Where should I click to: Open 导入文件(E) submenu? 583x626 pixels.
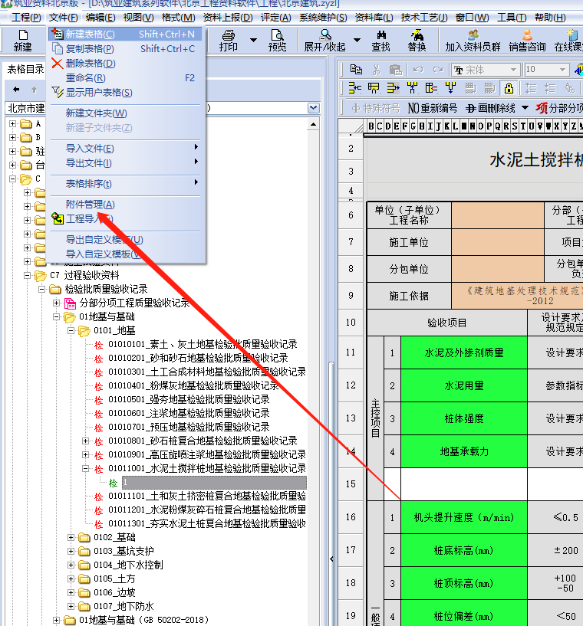[124, 149]
